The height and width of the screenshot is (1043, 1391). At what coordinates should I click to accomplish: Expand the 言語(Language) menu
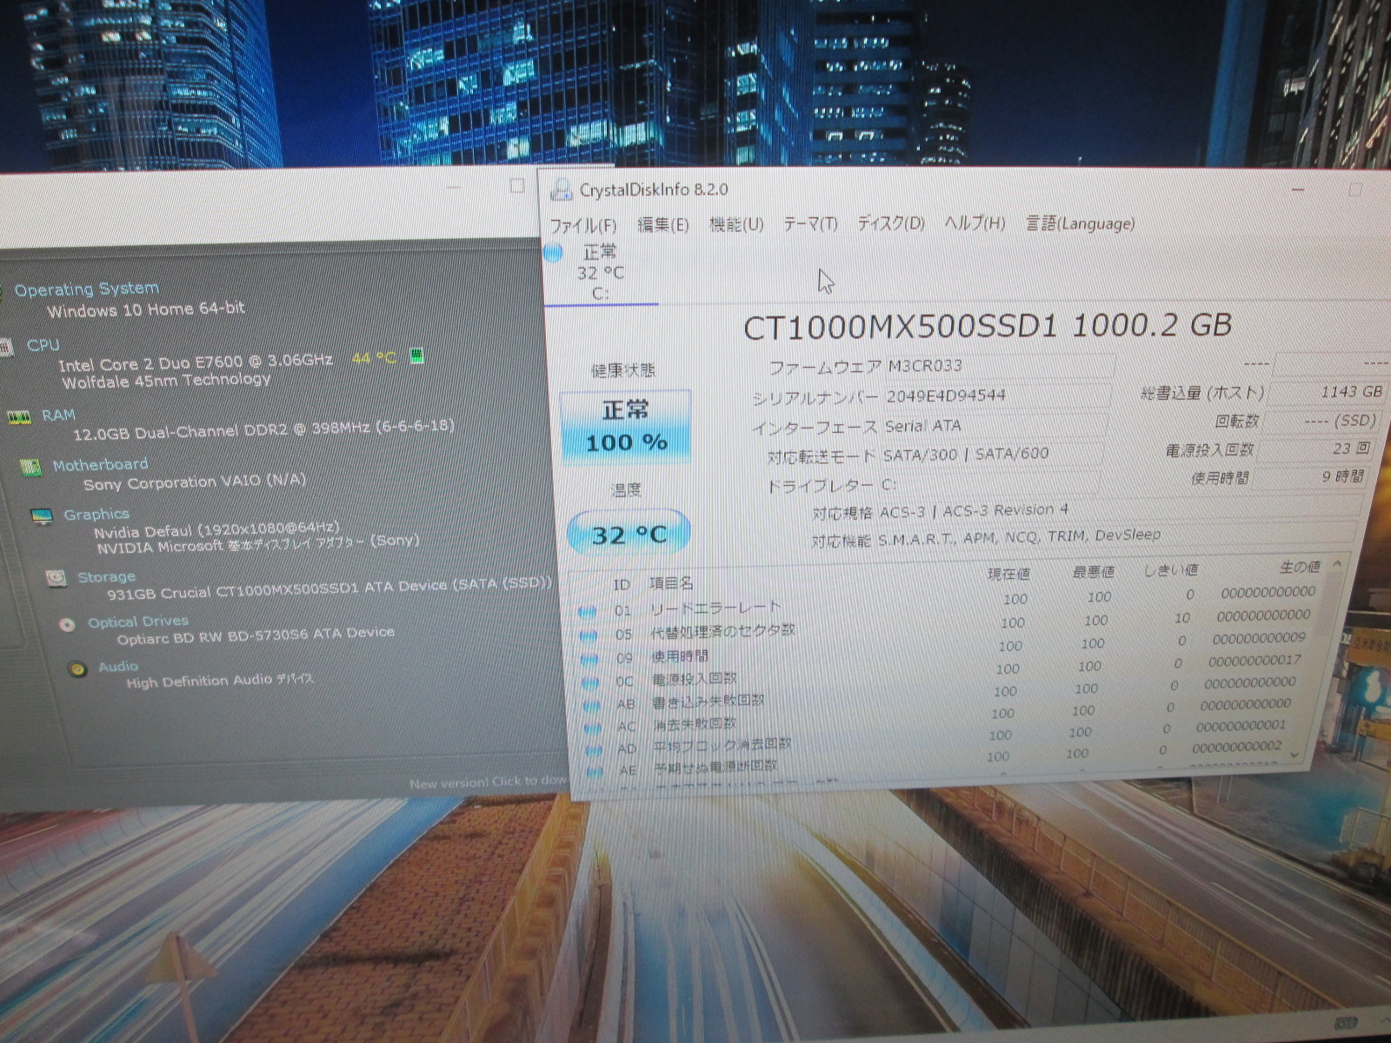[x=1080, y=223]
